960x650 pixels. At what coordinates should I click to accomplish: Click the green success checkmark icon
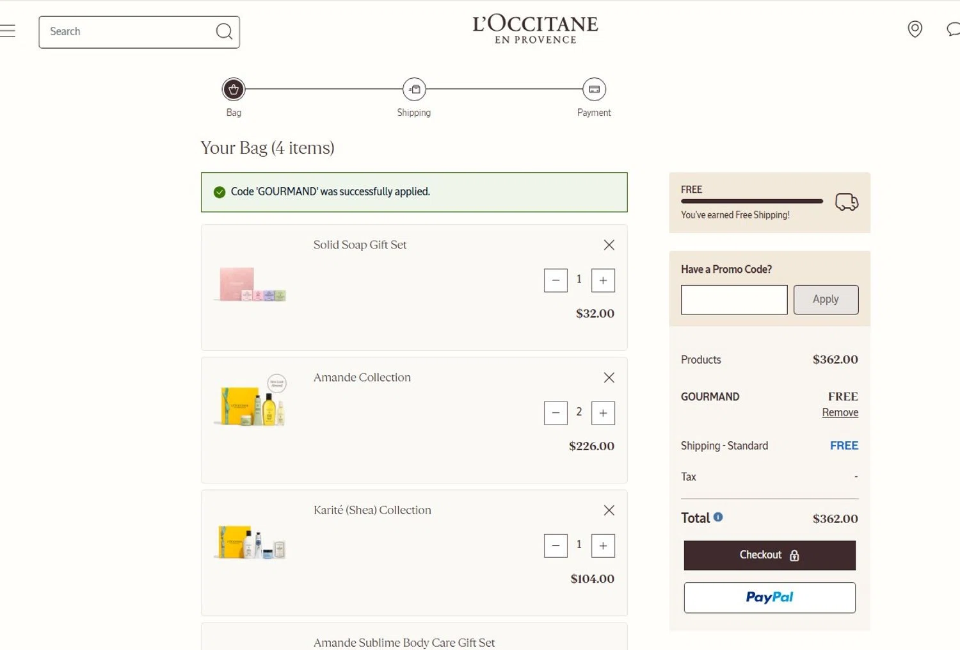click(x=220, y=192)
